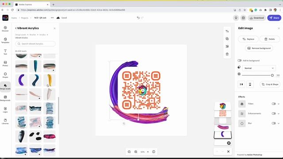This screenshot has width=283, height=159.
Task: Click the Delete button
Action: click(270, 39)
